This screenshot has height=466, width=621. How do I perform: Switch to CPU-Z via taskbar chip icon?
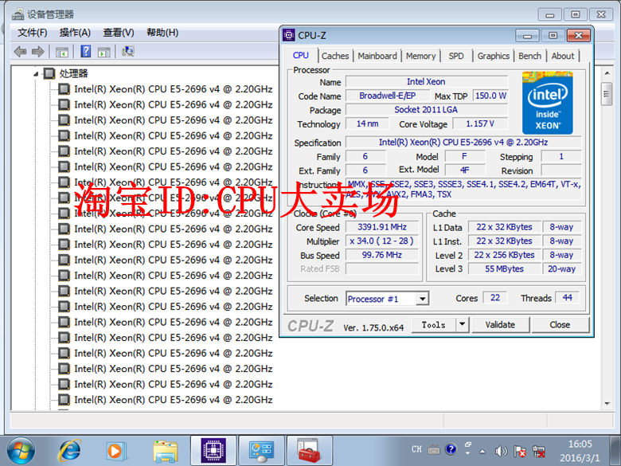click(x=213, y=451)
